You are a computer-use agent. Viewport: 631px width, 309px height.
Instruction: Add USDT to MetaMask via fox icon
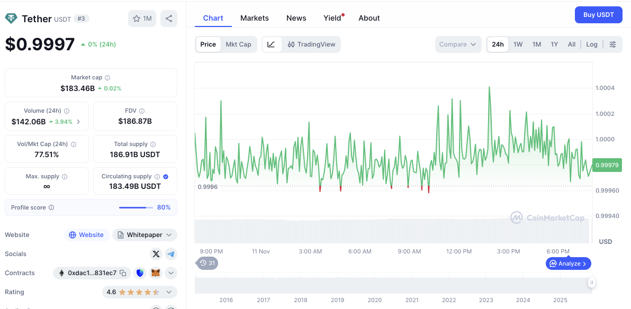point(155,273)
